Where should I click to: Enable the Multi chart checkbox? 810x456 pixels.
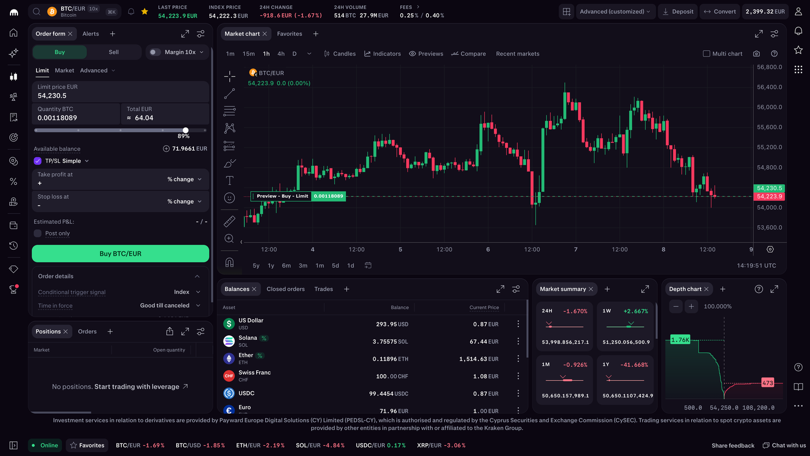[707, 54]
